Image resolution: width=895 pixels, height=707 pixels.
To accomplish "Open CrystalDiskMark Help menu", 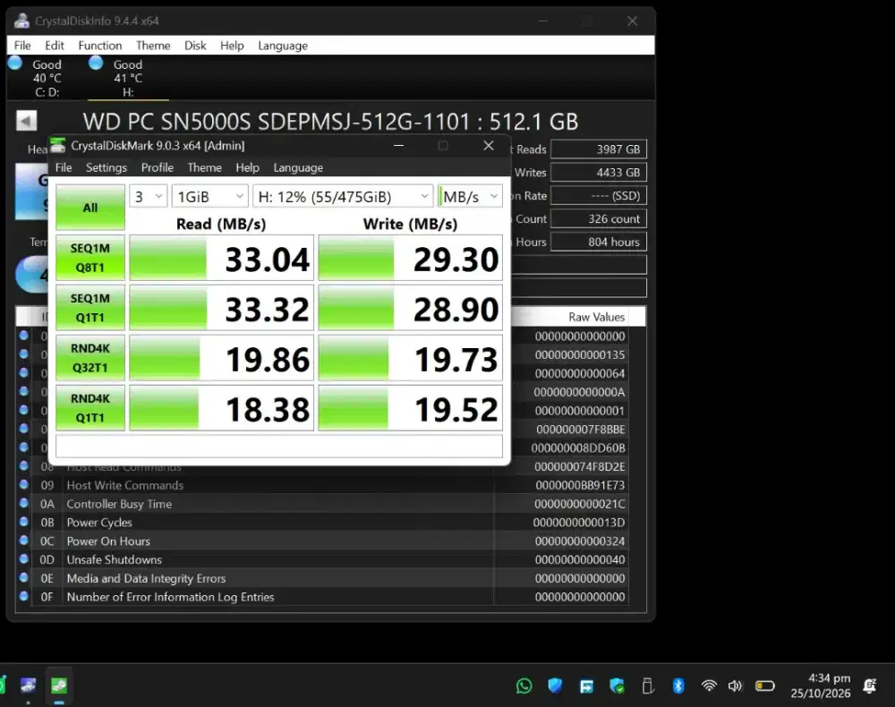I will (x=247, y=167).
